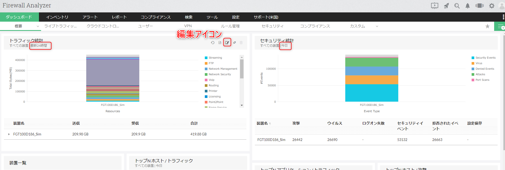505x170 pixels.
Task: Open the インベントリ main tab
Action: coord(57,17)
